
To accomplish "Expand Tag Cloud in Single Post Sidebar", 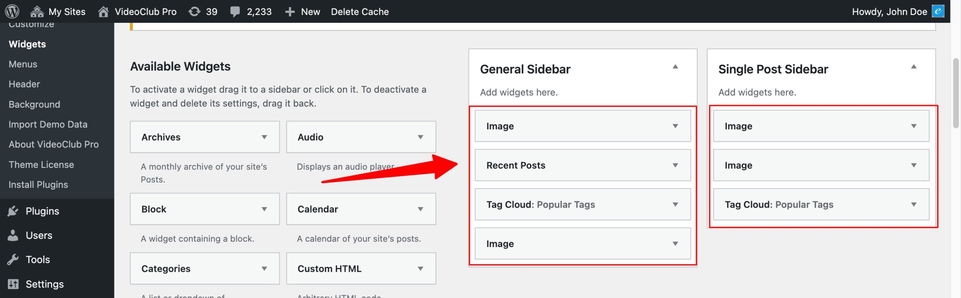I will [x=914, y=205].
